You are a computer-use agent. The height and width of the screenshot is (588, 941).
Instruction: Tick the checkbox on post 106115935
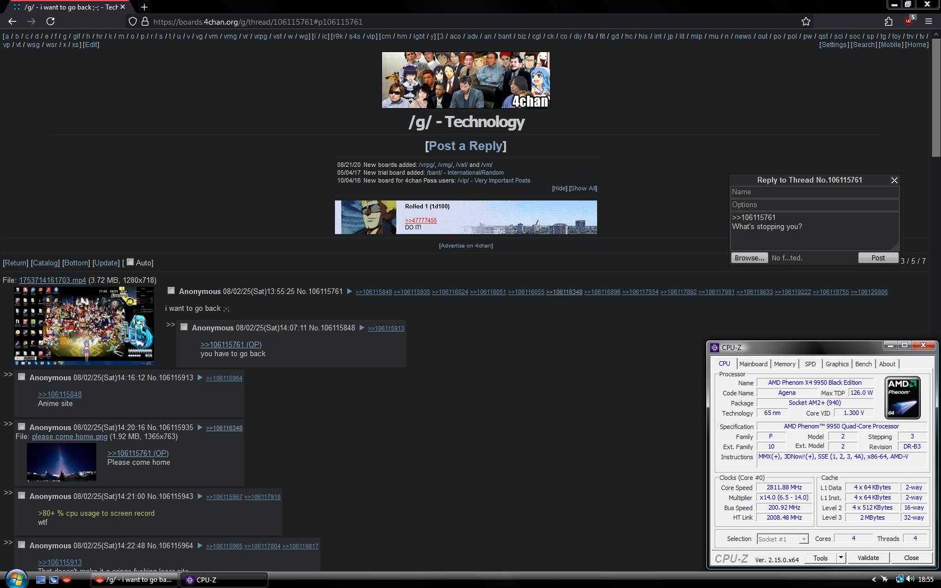tap(22, 427)
